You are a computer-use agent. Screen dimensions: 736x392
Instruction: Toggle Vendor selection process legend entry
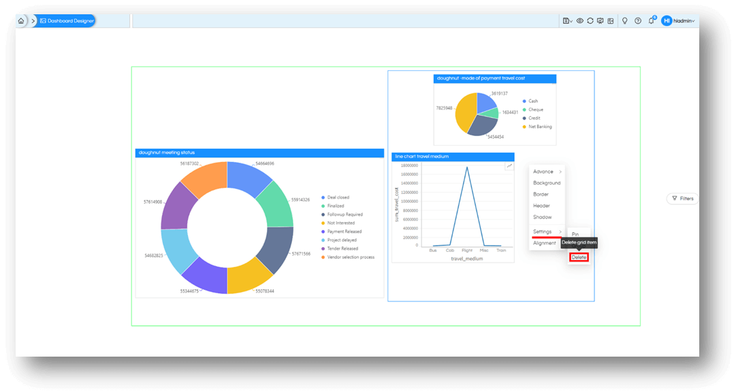(348, 257)
